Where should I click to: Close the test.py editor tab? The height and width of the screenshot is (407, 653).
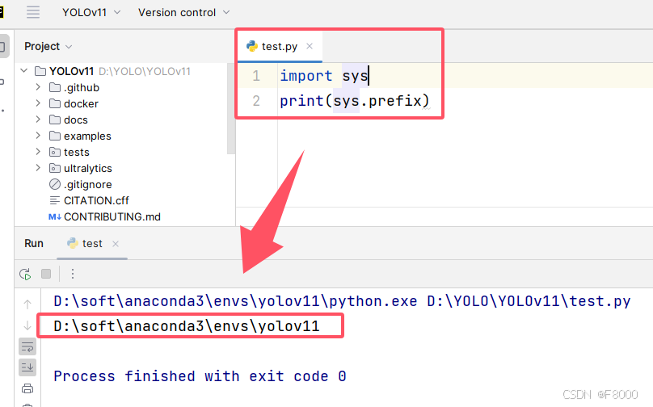pos(310,46)
